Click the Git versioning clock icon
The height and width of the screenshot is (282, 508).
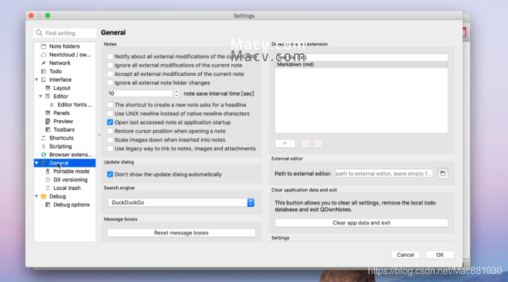48,179
